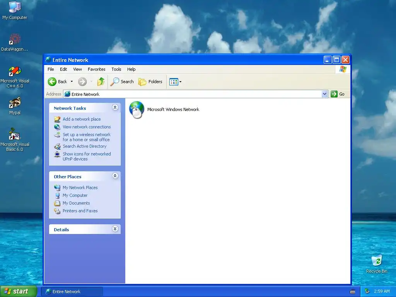The height and width of the screenshot is (297, 396).
Task: Open the File menu
Action: click(x=51, y=69)
